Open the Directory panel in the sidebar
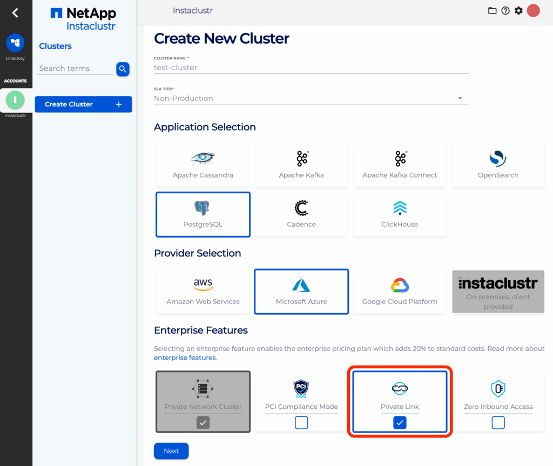The height and width of the screenshot is (466, 553). pyautogui.click(x=16, y=43)
